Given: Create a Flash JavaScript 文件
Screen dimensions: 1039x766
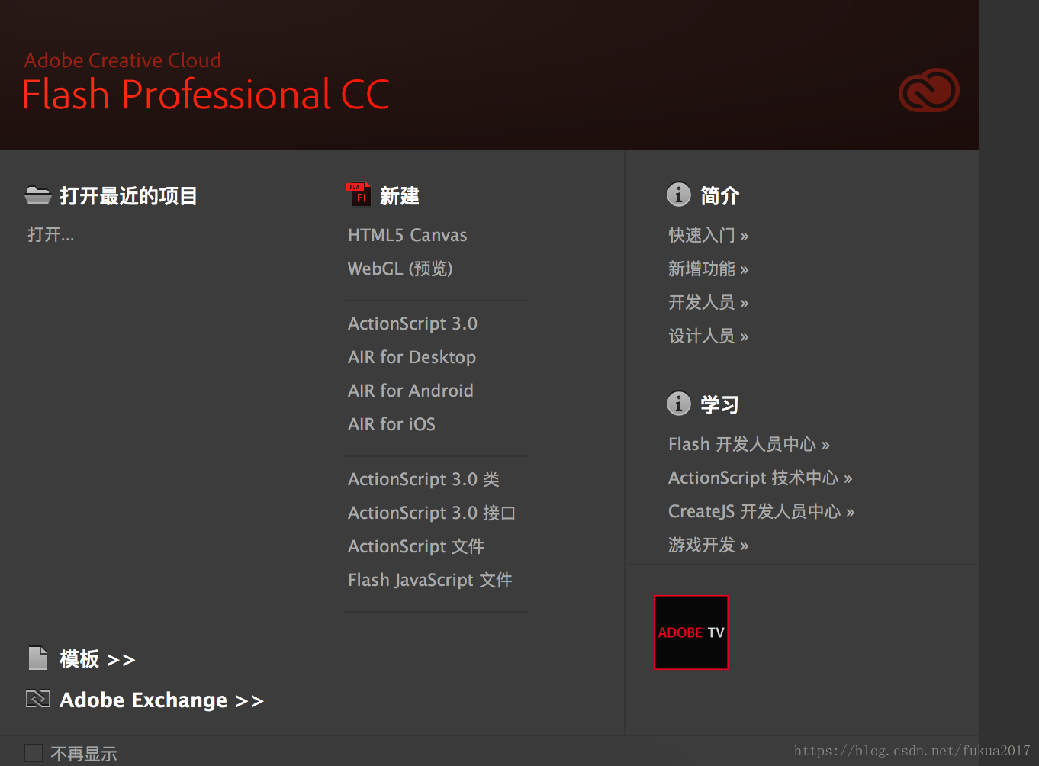Looking at the screenshot, I should (x=430, y=580).
